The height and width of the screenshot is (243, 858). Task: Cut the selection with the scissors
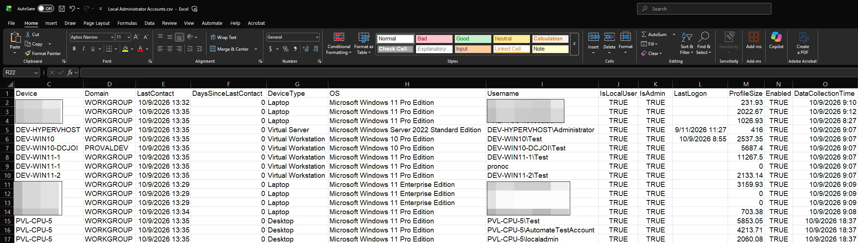28,34
